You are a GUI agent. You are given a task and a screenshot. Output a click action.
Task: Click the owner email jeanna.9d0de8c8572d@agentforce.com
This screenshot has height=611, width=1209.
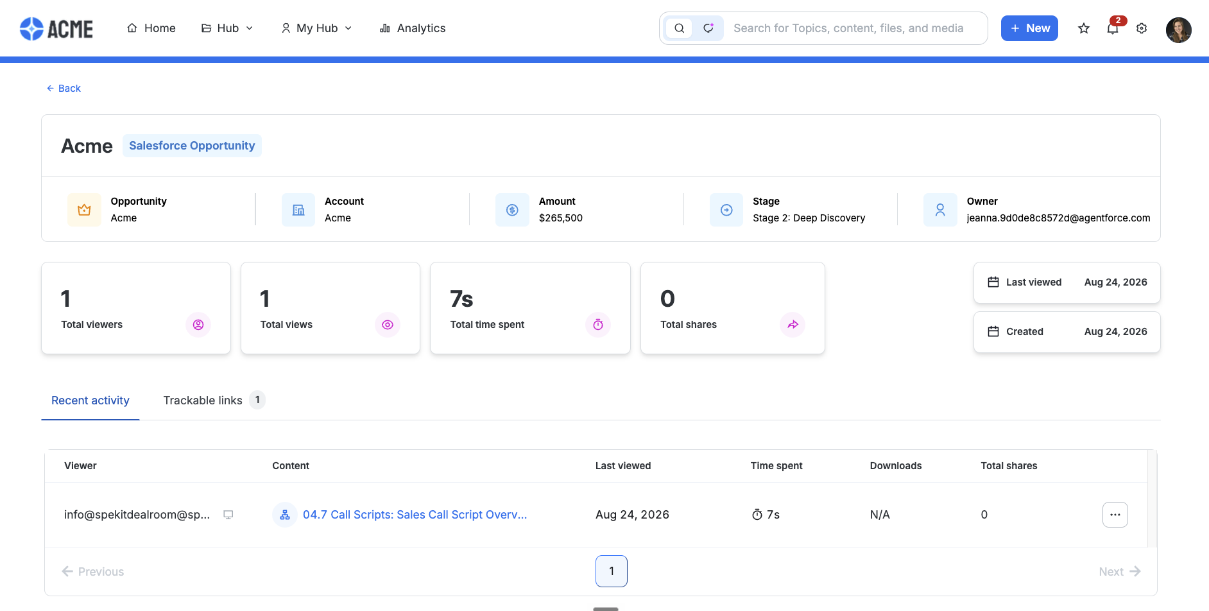(1058, 218)
